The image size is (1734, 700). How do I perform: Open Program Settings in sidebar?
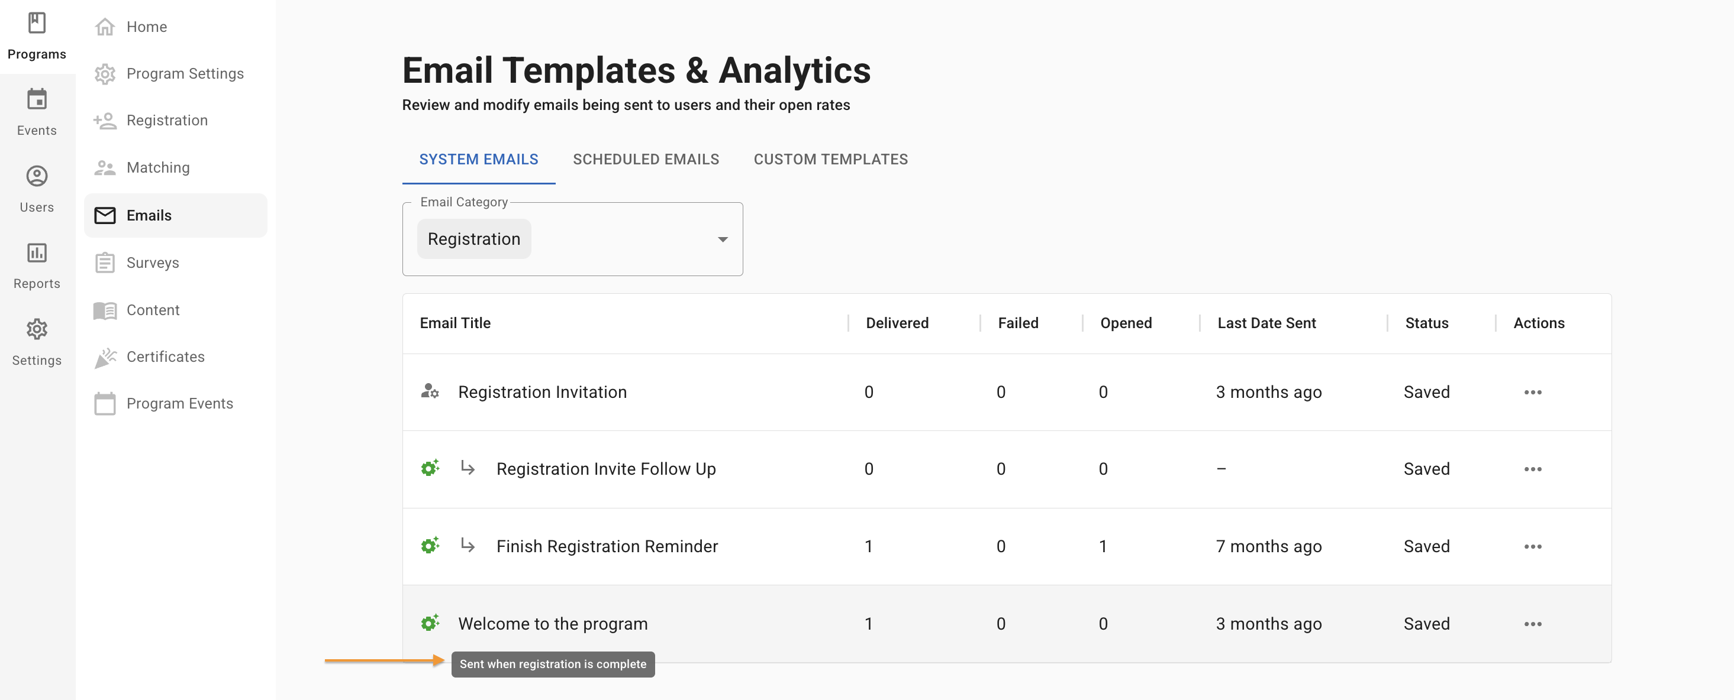point(185,73)
